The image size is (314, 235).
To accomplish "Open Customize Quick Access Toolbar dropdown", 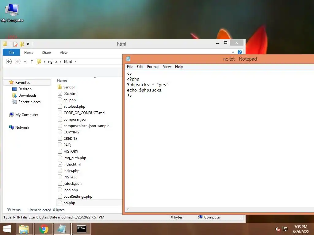I will tap(28, 44).
